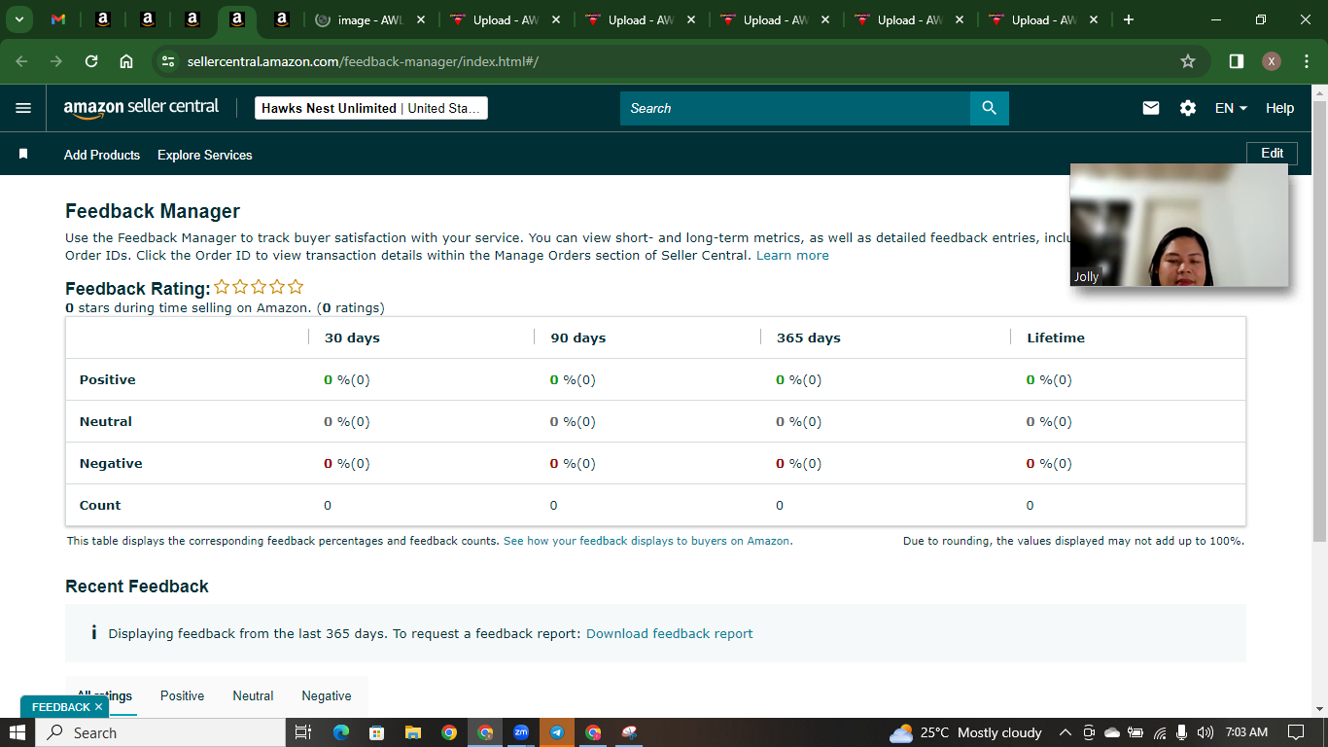Open the Windows Start menu
This screenshot has width=1328, height=747.
(17, 732)
